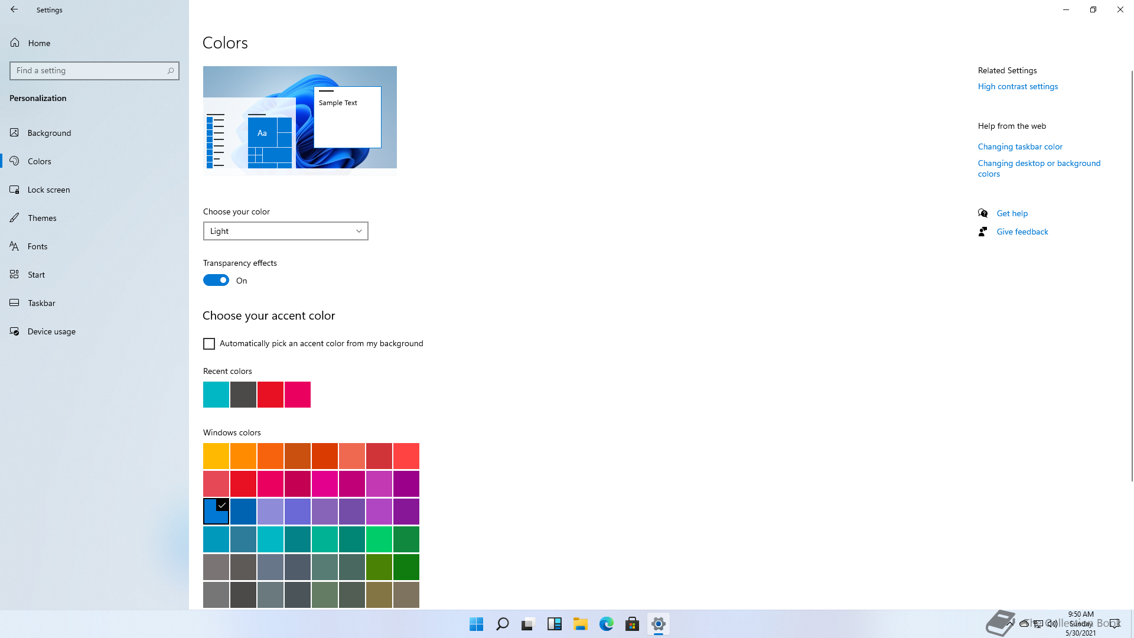
Task: Open Changing desktop or background colors link
Action: pyautogui.click(x=1039, y=168)
